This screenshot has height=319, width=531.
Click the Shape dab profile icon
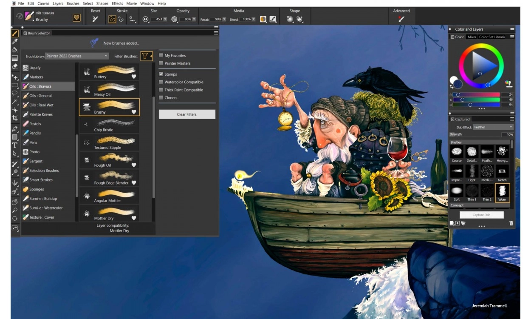pyautogui.click(x=290, y=19)
